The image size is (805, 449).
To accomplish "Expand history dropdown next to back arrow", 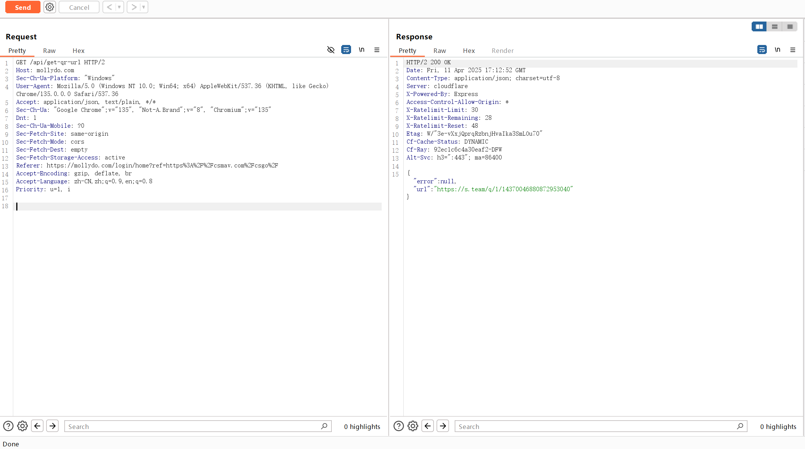I will pos(119,7).
